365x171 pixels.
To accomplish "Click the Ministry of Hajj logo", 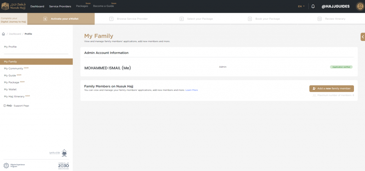I will [58, 153].
